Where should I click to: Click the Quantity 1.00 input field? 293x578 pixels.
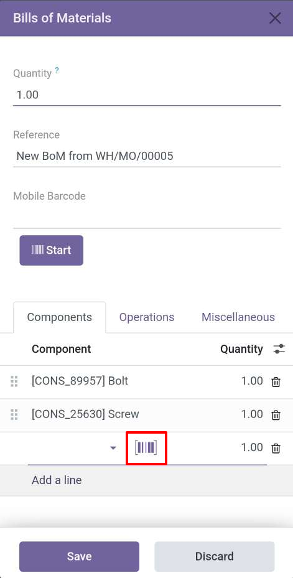(147, 95)
